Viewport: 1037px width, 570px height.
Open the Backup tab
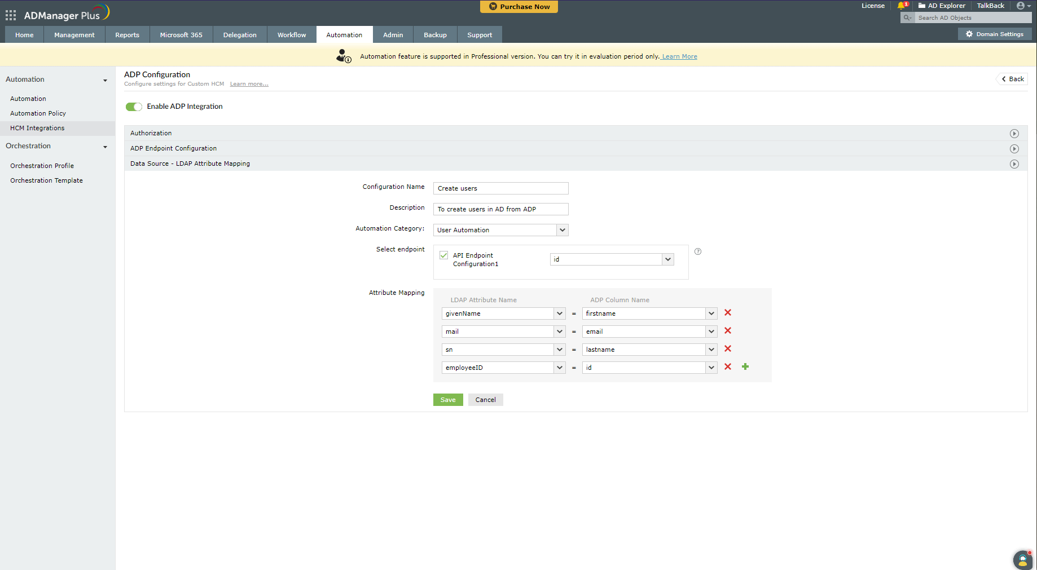(x=435, y=35)
